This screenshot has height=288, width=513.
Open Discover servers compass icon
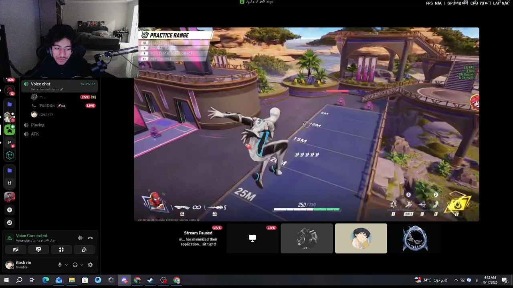coord(10,222)
